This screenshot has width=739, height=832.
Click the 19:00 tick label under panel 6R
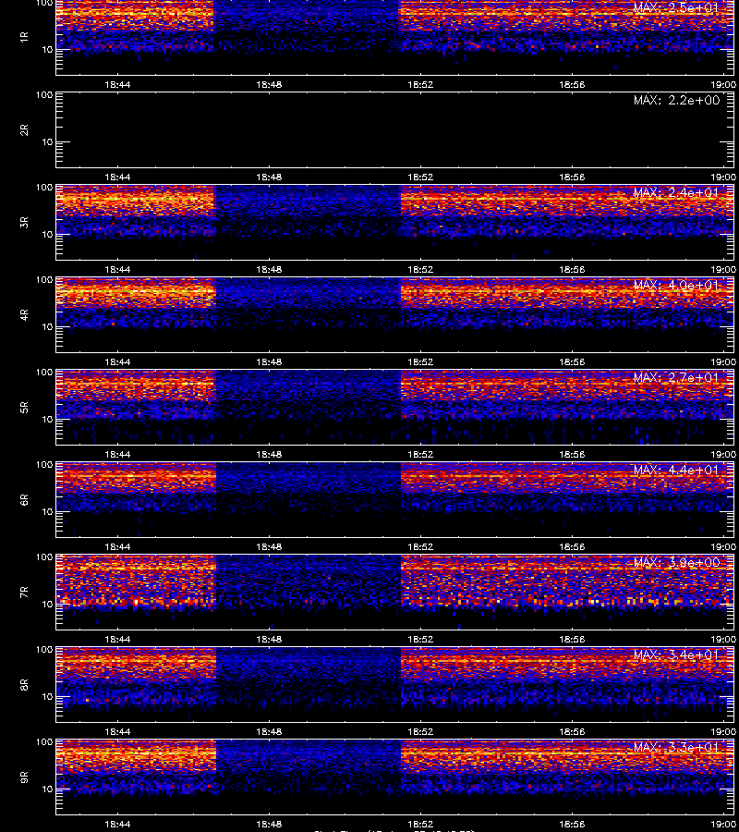[723, 546]
